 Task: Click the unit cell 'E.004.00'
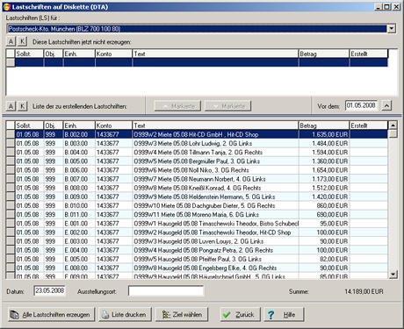click(x=79, y=250)
